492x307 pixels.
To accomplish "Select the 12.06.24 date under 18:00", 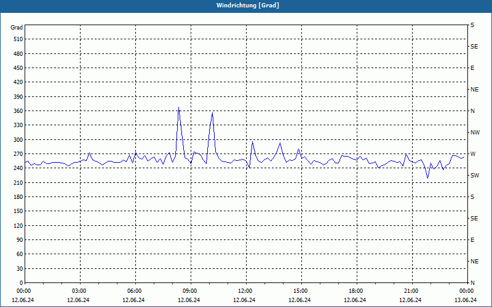I will click(355, 300).
